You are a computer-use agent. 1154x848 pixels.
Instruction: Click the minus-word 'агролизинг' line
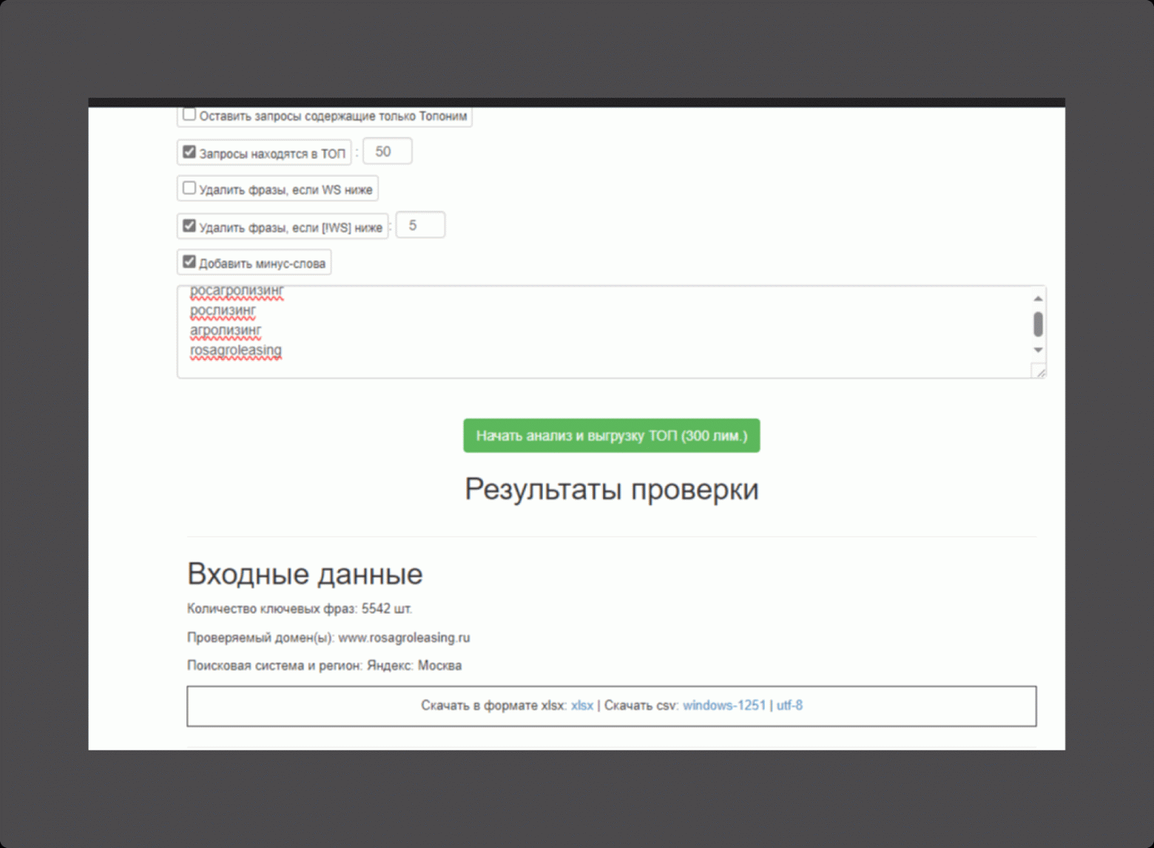(226, 330)
